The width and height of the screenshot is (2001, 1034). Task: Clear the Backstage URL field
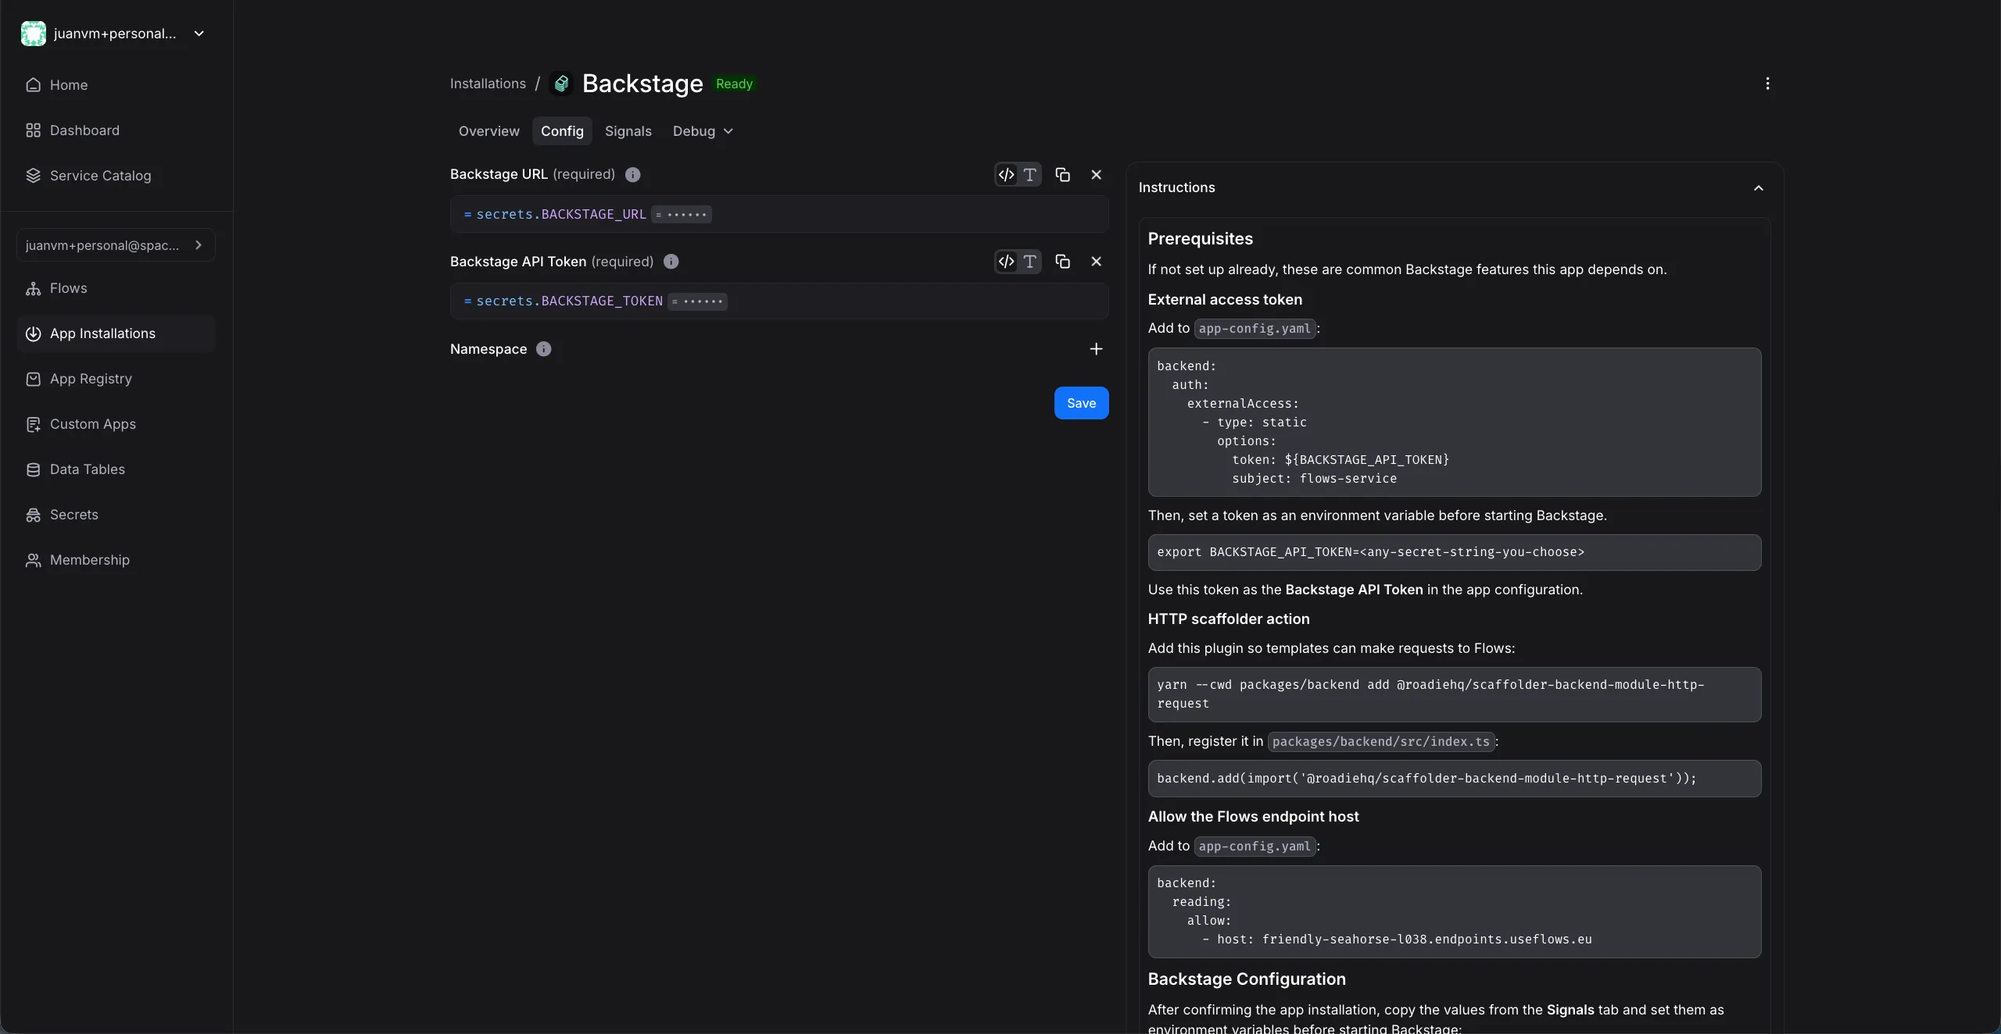click(1096, 175)
